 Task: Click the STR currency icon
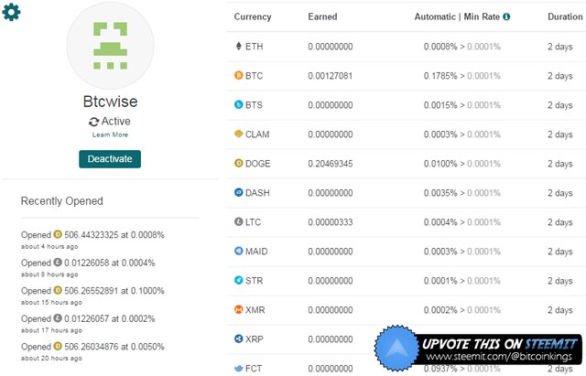[x=238, y=280]
